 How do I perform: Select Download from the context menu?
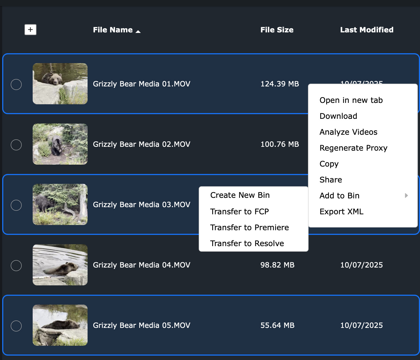[338, 116]
